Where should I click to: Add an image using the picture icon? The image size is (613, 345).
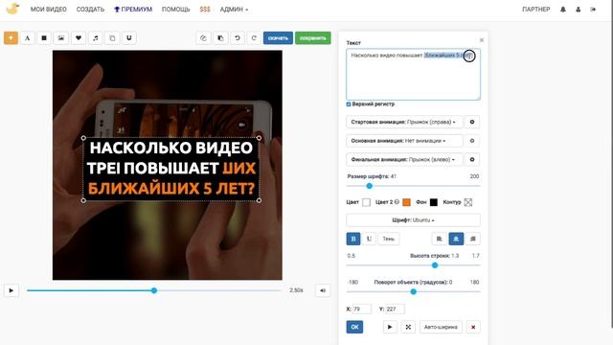click(61, 38)
